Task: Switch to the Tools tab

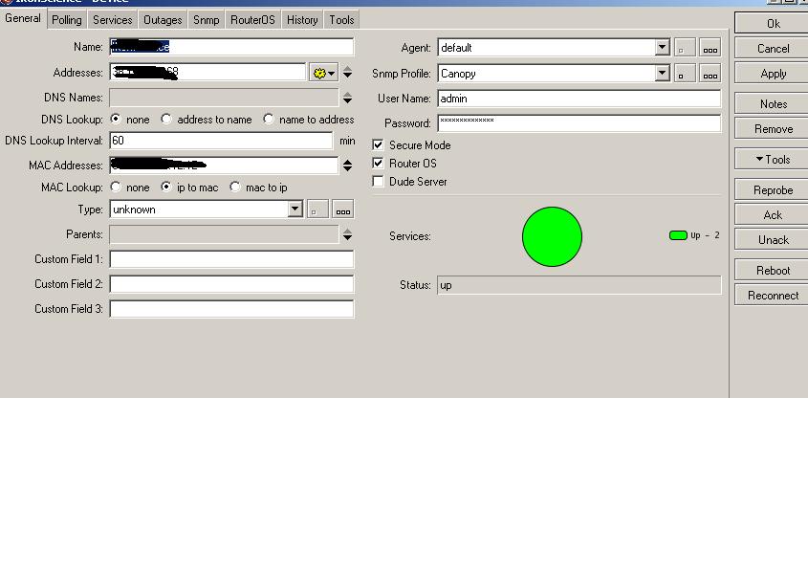Action: (341, 20)
